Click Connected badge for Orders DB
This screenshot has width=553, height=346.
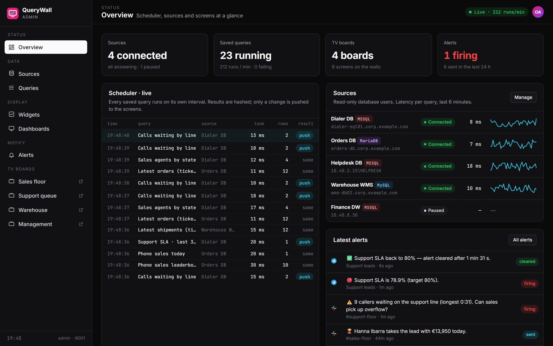(438, 144)
